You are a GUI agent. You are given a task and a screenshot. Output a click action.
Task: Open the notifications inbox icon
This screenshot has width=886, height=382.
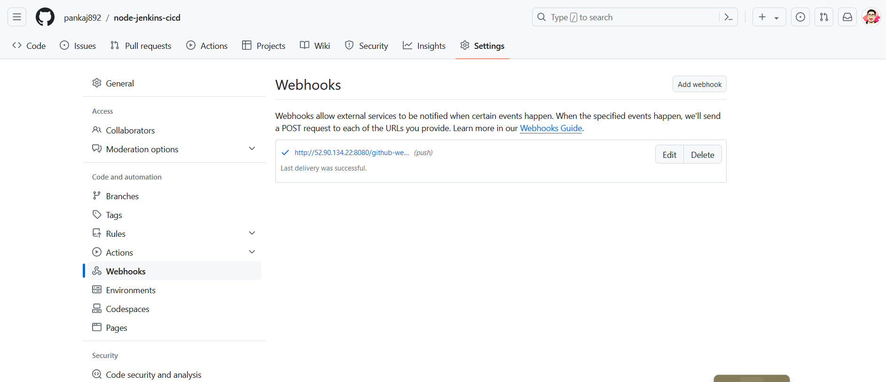tap(847, 17)
